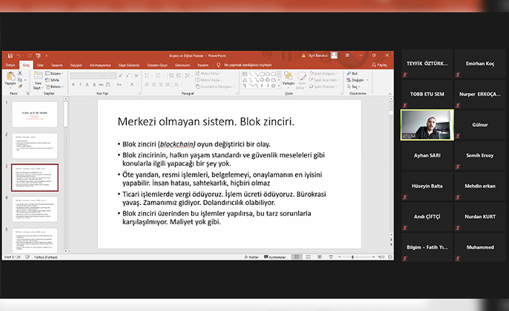The image size is (509, 311).
Task: Open the font name combo box
Action: [x=87, y=76]
